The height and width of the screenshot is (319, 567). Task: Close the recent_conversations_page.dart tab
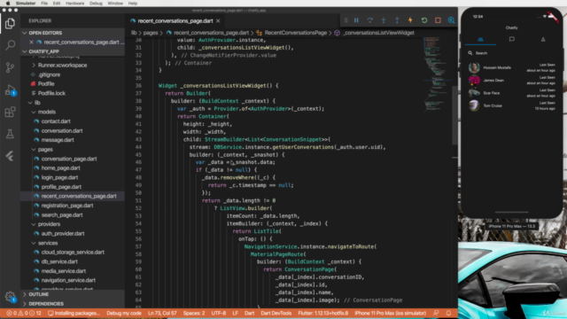pos(218,21)
